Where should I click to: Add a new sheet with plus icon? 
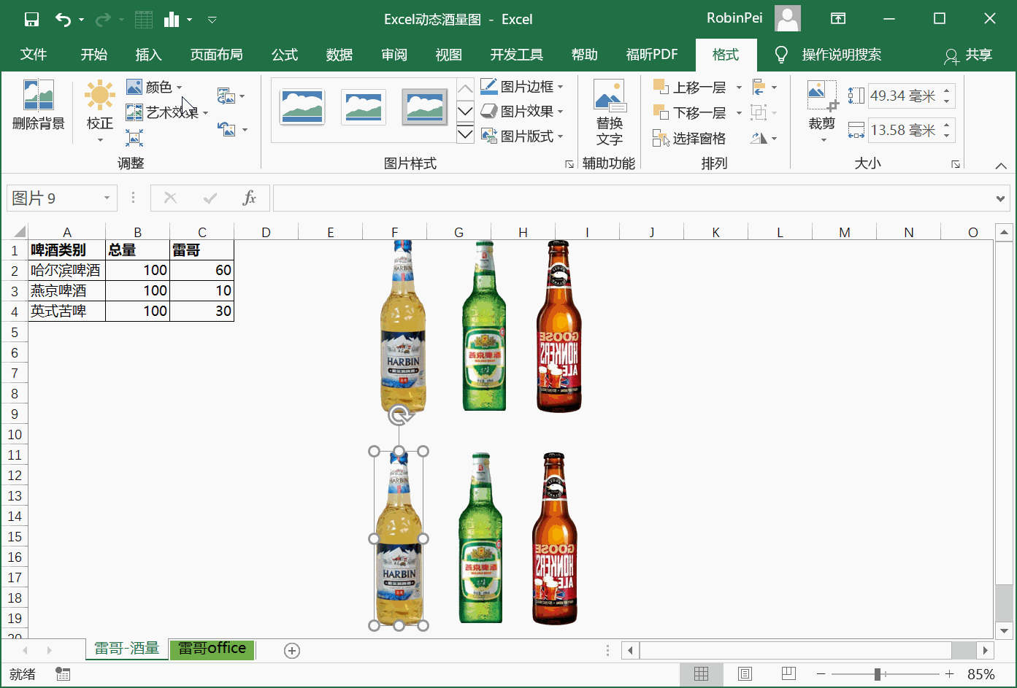tap(292, 651)
